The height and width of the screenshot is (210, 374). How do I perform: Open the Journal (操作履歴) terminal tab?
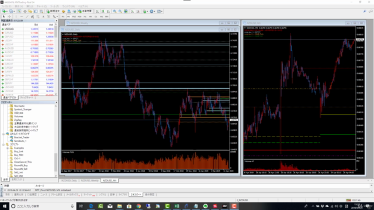click(x=150, y=195)
